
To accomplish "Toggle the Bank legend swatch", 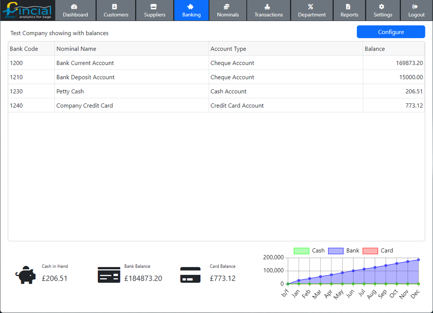I will 336,251.
